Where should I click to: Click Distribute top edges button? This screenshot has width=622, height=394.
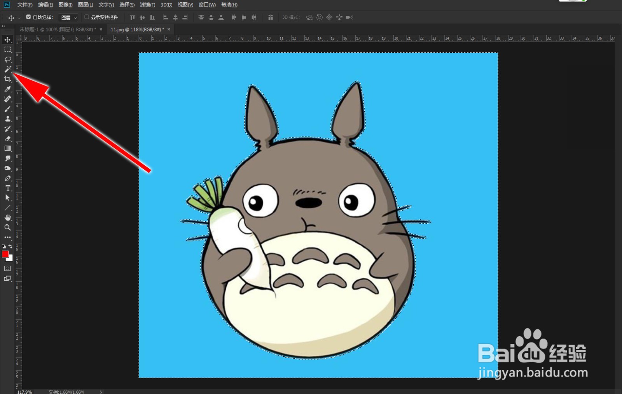tap(201, 17)
